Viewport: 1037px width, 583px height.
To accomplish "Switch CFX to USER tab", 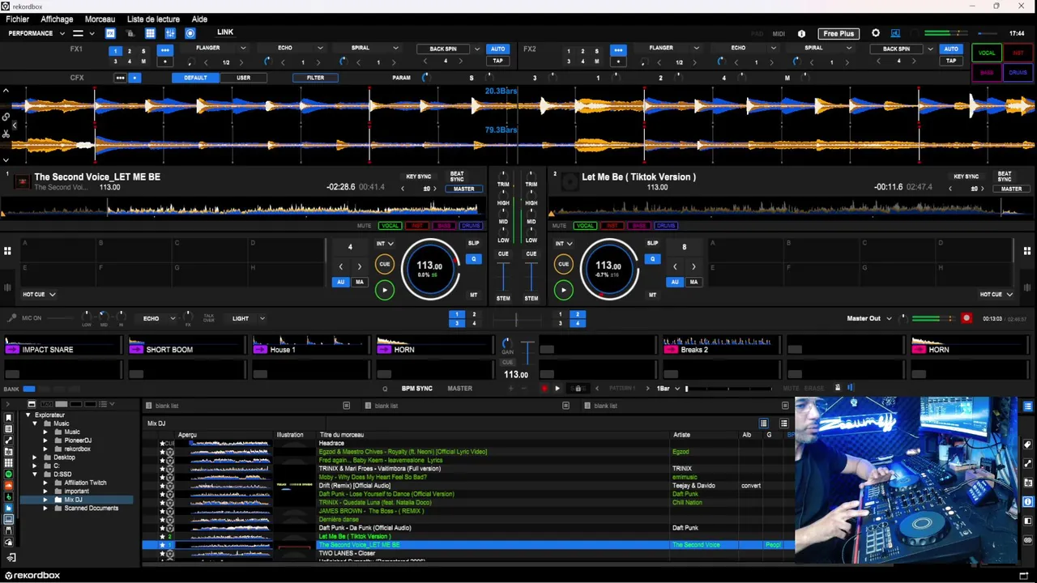I will (x=243, y=78).
